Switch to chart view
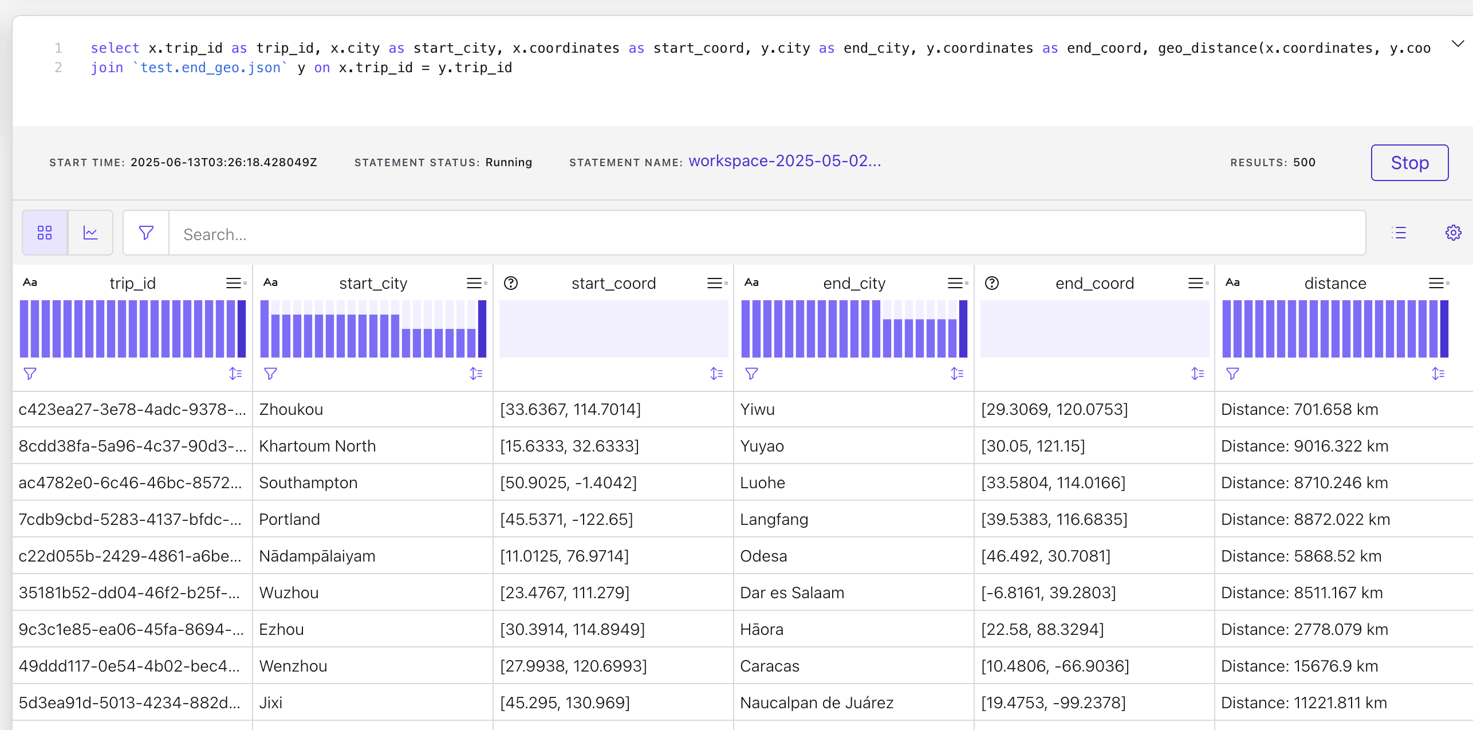 (90, 233)
